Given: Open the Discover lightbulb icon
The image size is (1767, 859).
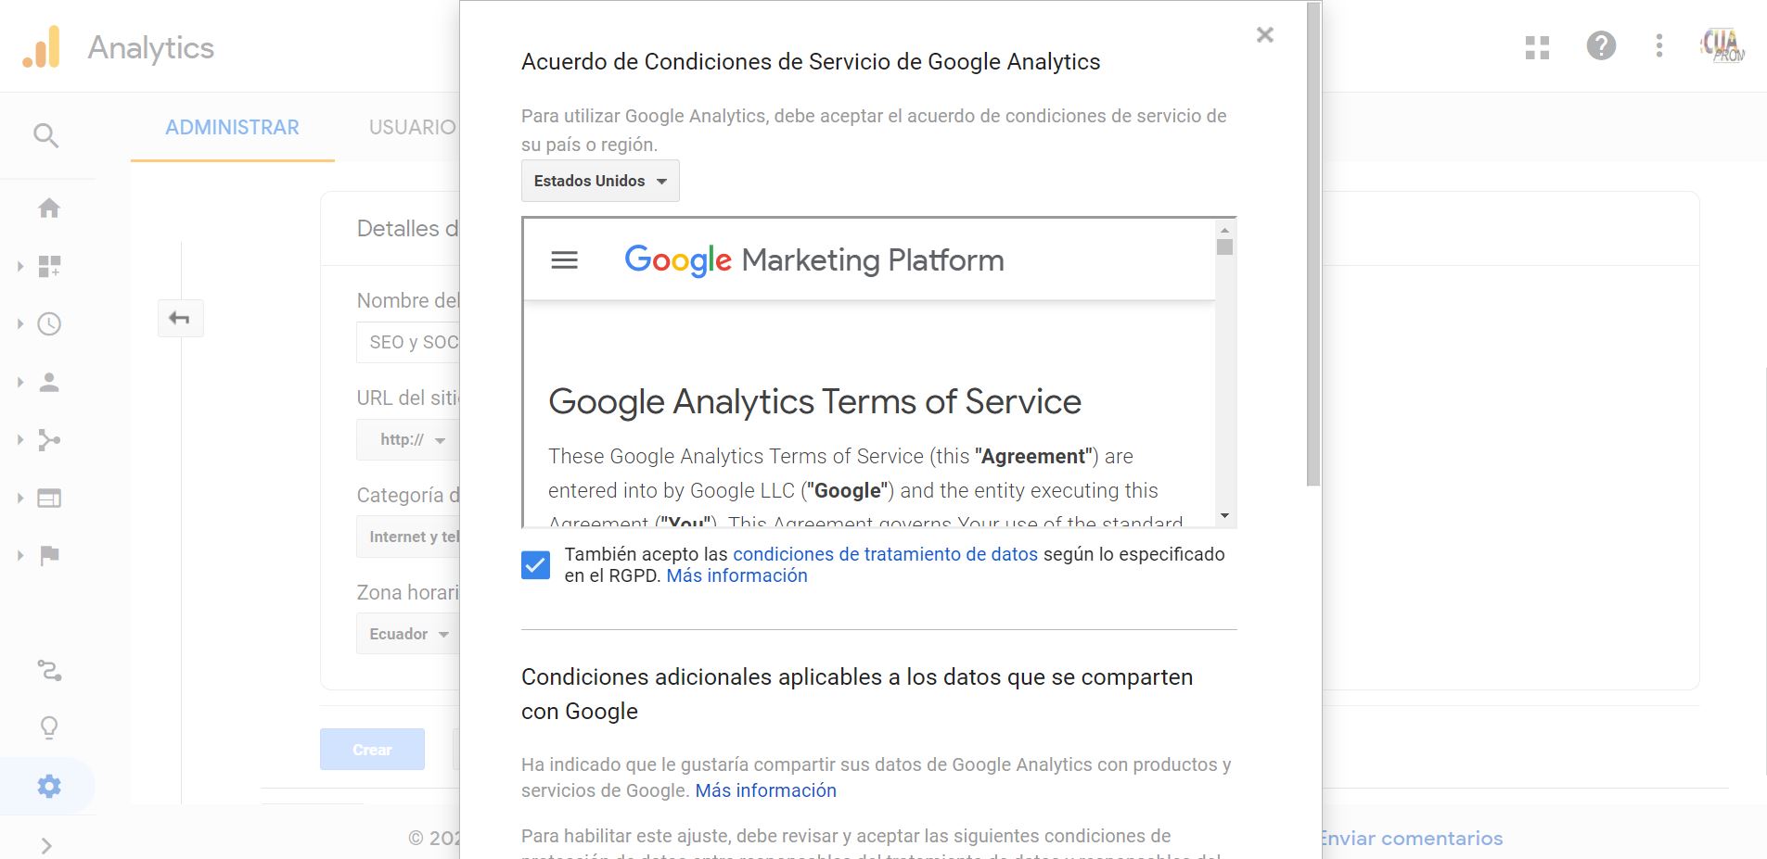Looking at the screenshot, I should click(49, 727).
